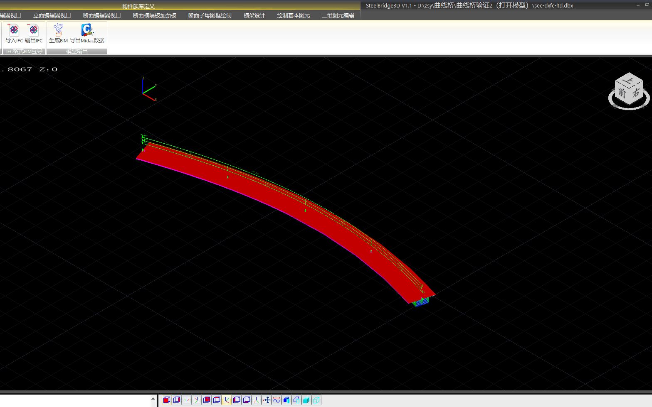Activate the pan move arrows tool

pos(267,400)
